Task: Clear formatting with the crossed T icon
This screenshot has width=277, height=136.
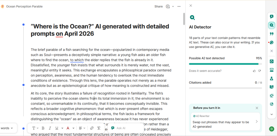Action: tap(99, 128)
